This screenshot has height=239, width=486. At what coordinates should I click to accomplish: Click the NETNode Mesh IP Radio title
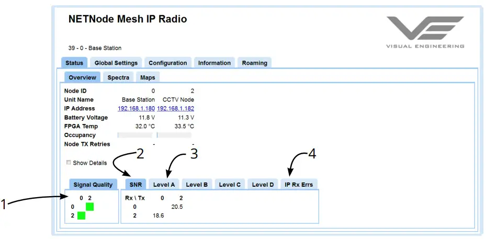pyautogui.click(x=128, y=19)
